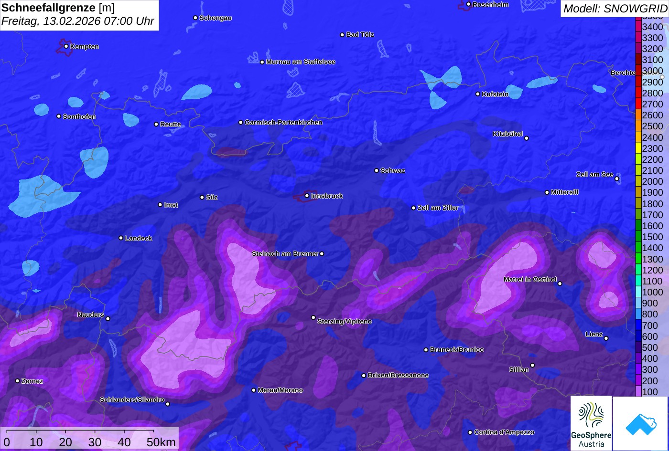Image resolution: width=669 pixels, height=451 pixels.
Task: Click the 2000 m legend color swatch
Action: [638, 181]
